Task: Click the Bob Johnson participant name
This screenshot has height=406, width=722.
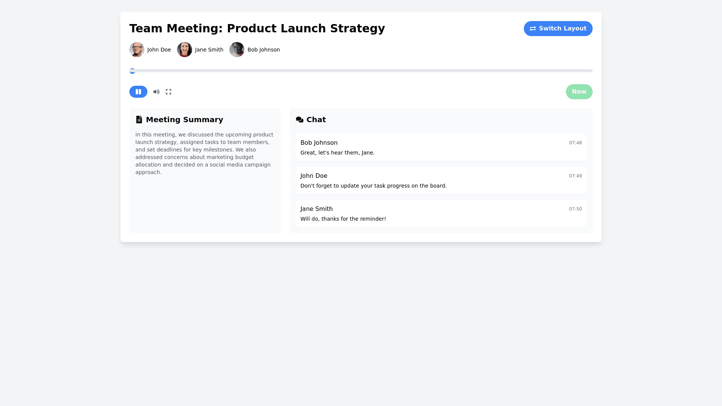Action: (264, 50)
